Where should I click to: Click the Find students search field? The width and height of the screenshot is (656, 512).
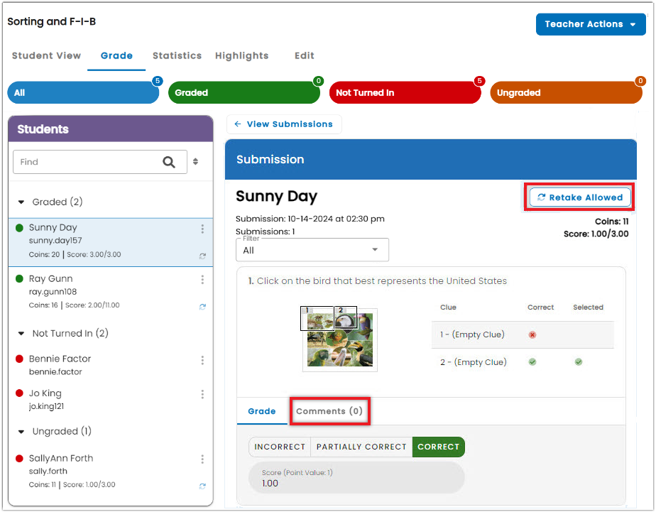[x=100, y=162]
